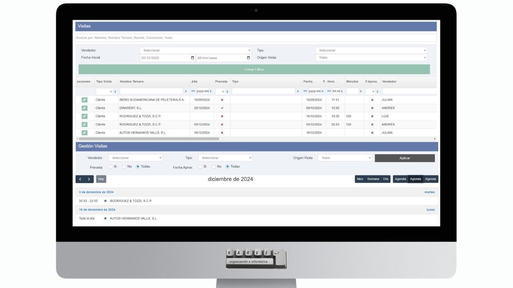
Task: Click edit icon for AUTOS HERMANOS VALLS row
Action: click(x=84, y=133)
